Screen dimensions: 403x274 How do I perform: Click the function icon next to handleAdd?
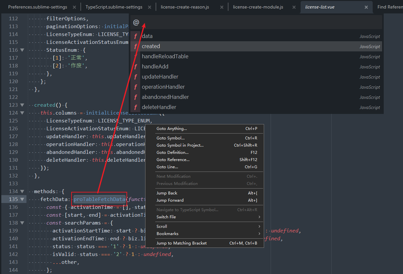pos(135,67)
